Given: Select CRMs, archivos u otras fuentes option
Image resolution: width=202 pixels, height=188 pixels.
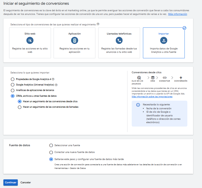Looking at the screenshot, I should pyautogui.click(x=13, y=96).
